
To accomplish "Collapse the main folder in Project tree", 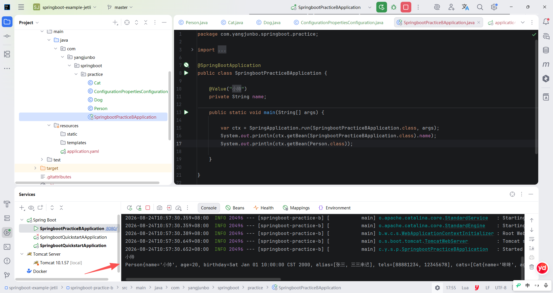I will (x=42, y=31).
